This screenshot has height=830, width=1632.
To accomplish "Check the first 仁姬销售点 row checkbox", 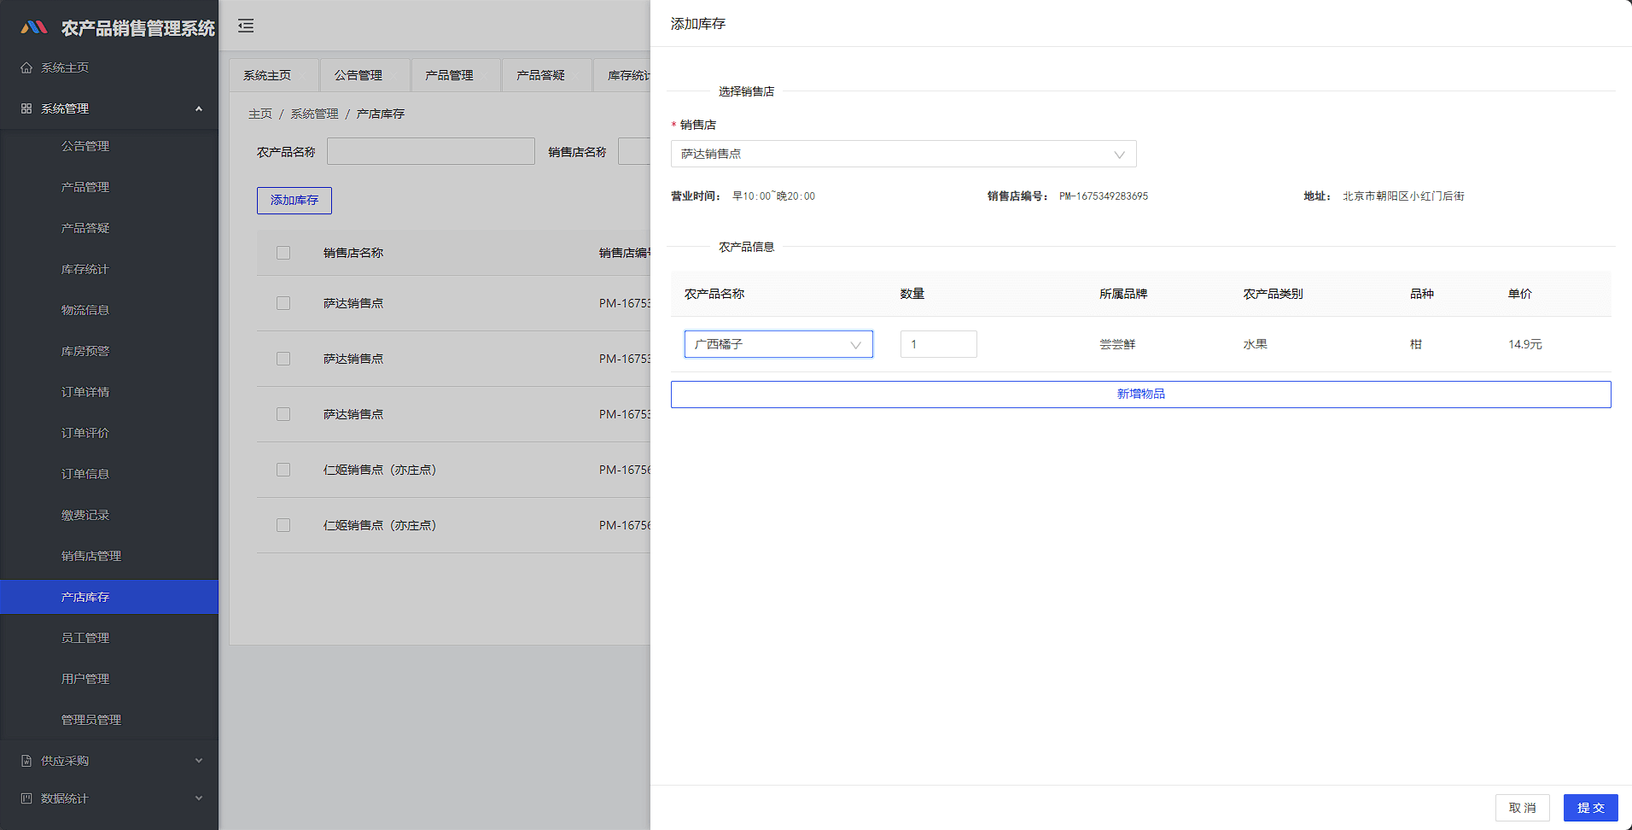I will pyautogui.click(x=283, y=470).
